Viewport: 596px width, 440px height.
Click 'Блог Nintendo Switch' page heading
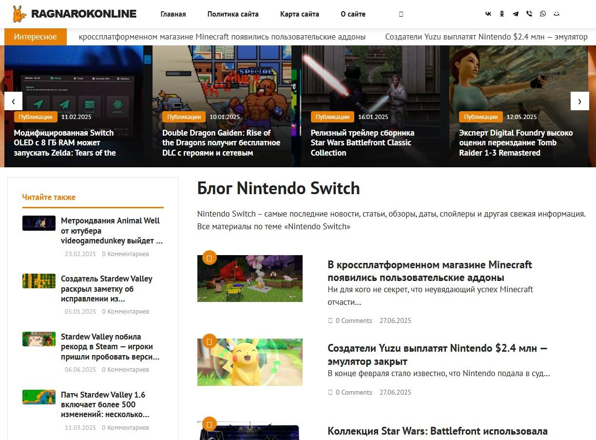point(278,188)
